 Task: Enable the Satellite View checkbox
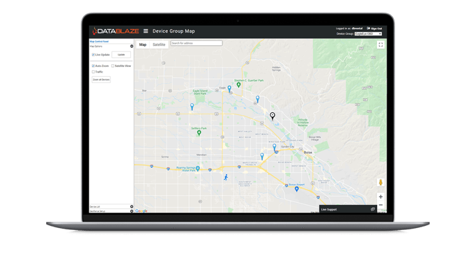pyautogui.click(x=113, y=66)
